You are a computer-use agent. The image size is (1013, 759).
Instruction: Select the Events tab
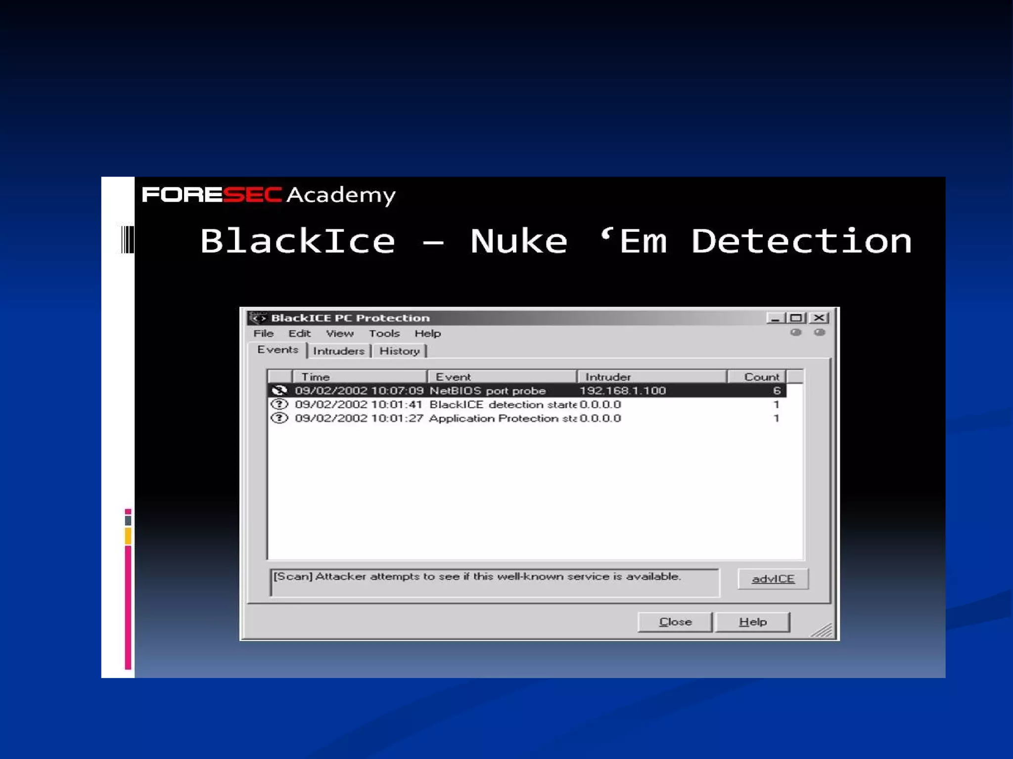pos(277,350)
